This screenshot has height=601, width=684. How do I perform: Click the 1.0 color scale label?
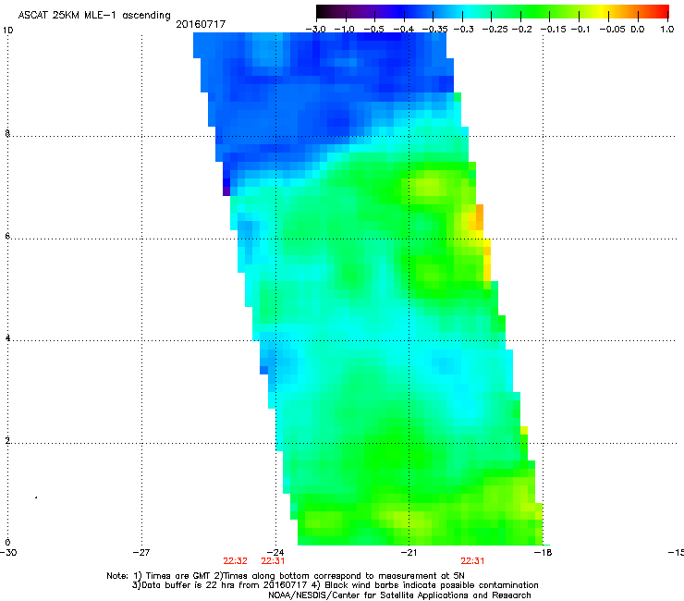(667, 30)
